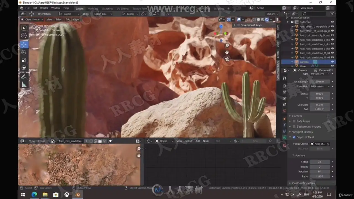Viewport: 354px width, 199px height.
Task: Open the Object Mode dropdown
Action: (32, 19)
